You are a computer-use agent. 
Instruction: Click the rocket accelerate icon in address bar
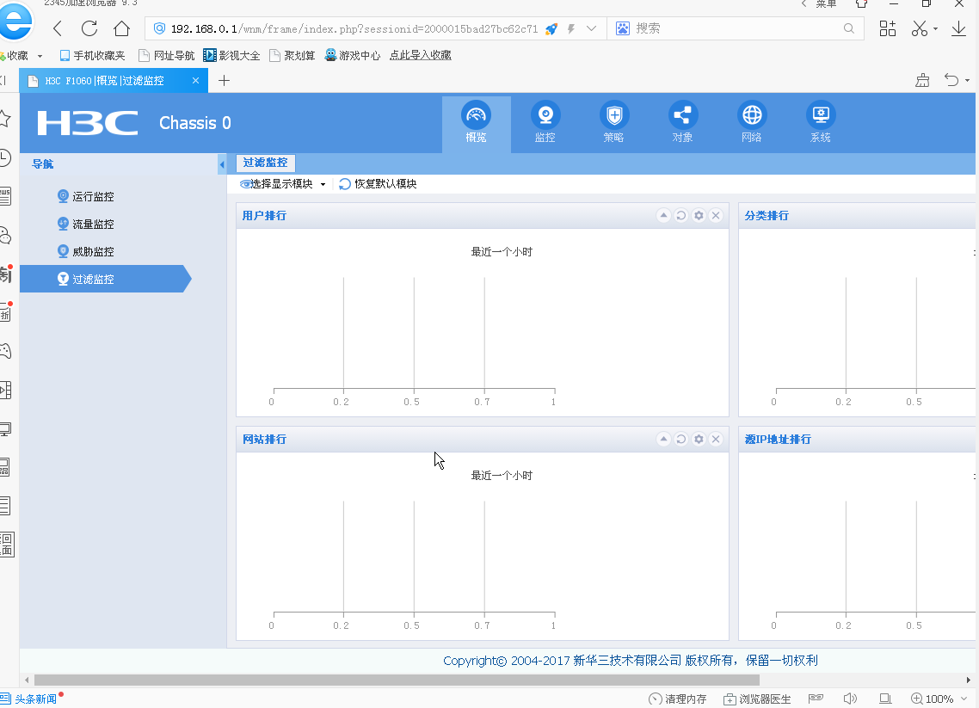click(x=551, y=28)
